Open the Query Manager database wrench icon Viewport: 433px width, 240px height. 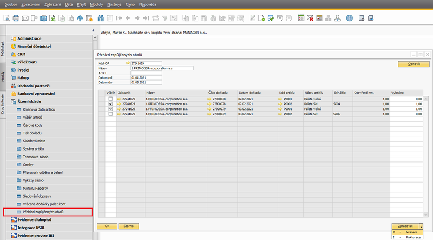pos(271,18)
